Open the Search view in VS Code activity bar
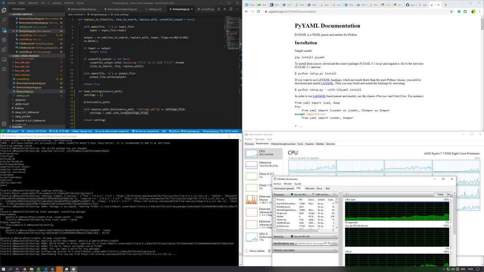484x272 pixels. [x=4, y=19]
